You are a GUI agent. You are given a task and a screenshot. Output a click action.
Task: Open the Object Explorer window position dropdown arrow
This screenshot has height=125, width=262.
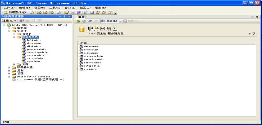point(61,17)
